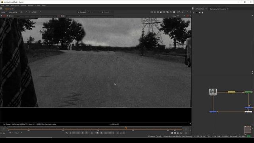Open the Render menu

31,6
